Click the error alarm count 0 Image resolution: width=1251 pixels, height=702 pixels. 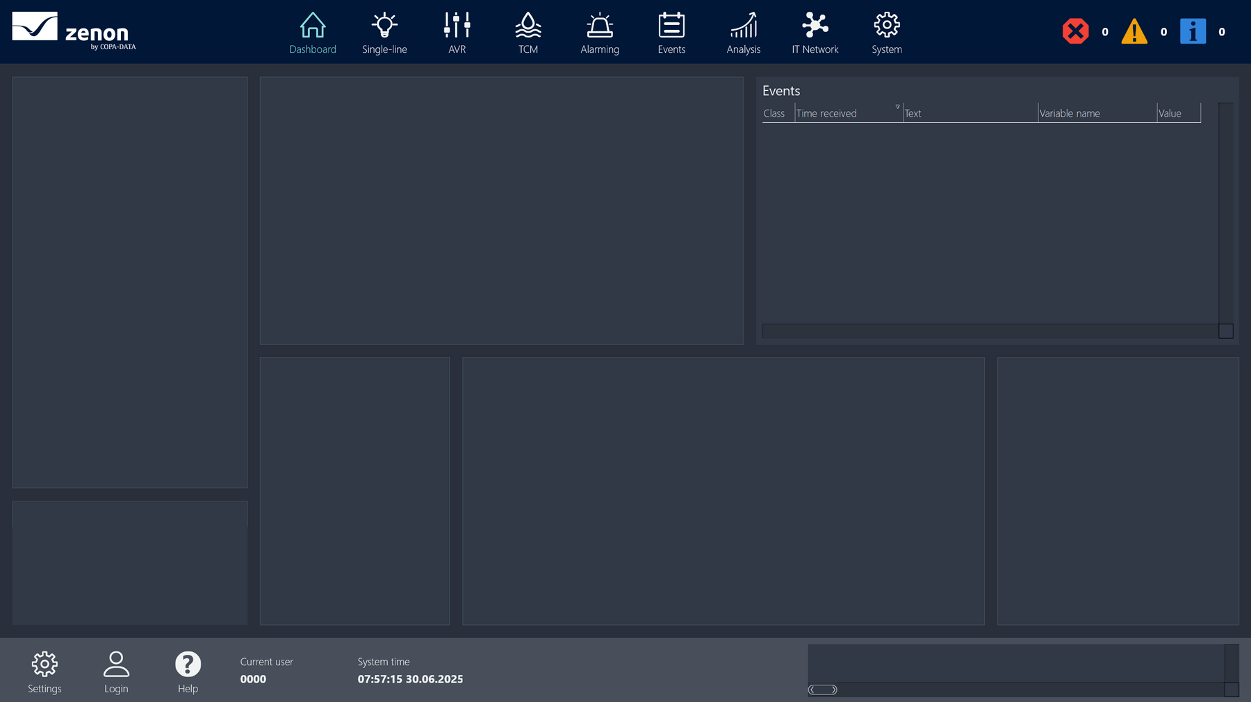1105,32
